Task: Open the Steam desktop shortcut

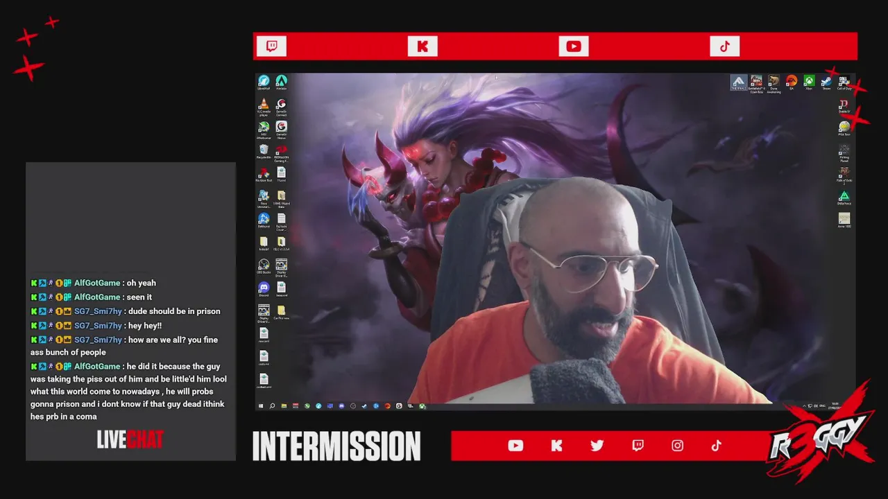Action: [826, 82]
